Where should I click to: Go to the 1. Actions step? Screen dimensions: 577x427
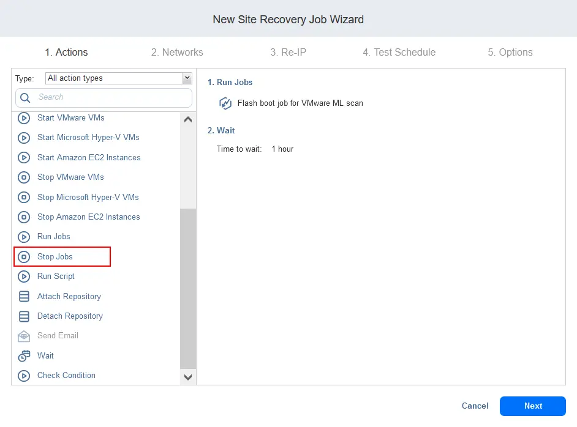pyautogui.click(x=66, y=52)
